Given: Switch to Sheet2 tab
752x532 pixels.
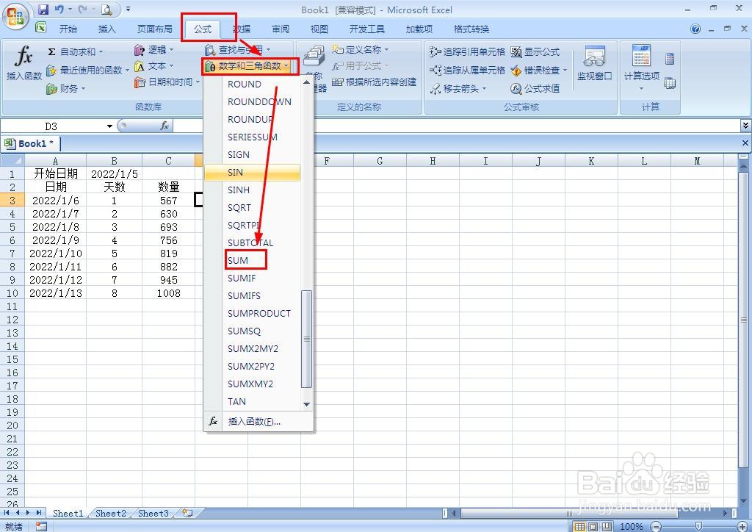Looking at the screenshot, I should 111,514.
